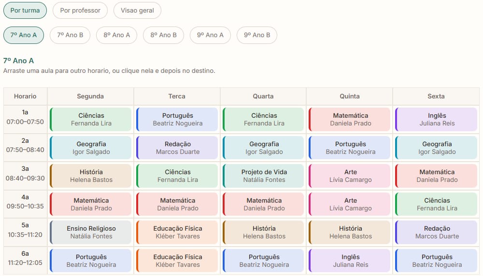Choose Terca 4a Matemática card

(x=177, y=204)
